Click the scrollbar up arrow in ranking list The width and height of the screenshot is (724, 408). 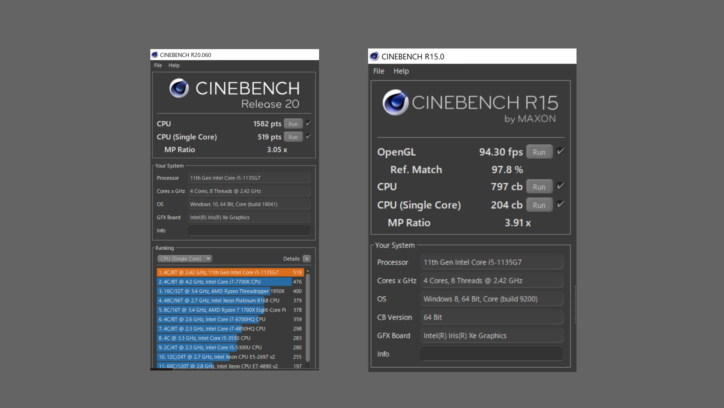coord(308,271)
